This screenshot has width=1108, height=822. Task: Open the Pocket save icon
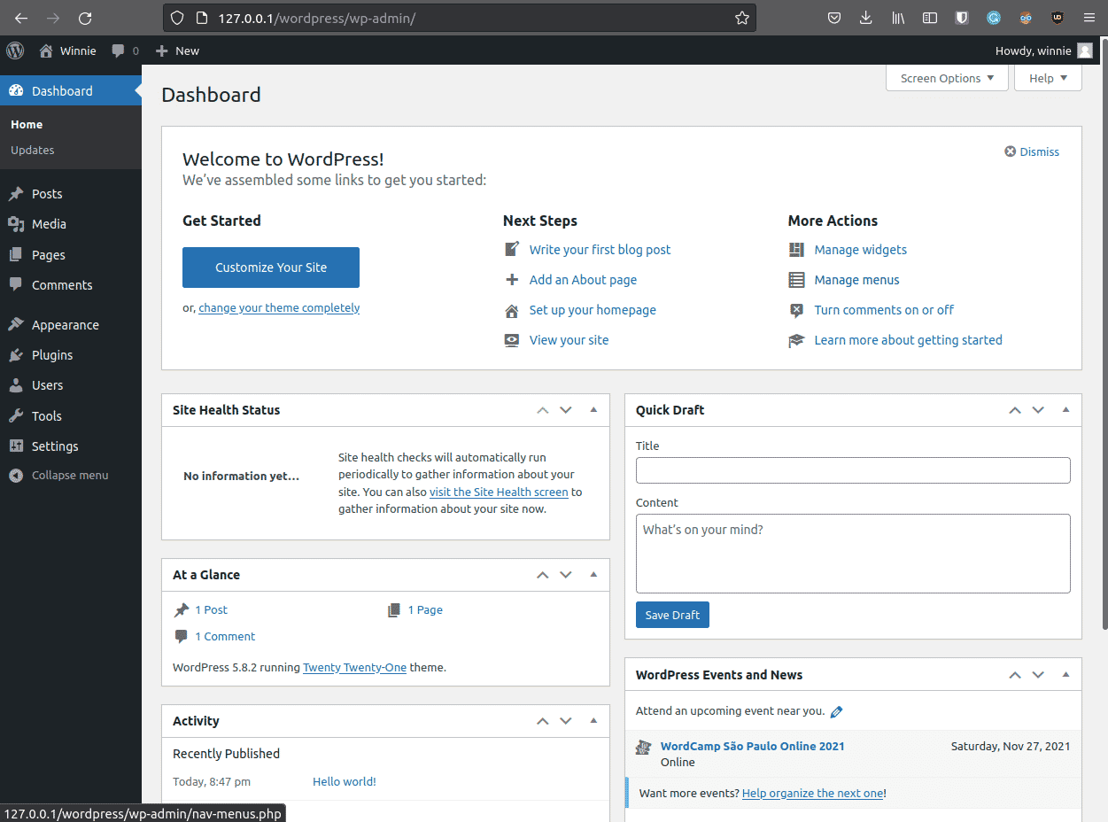(x=834, y=18)
